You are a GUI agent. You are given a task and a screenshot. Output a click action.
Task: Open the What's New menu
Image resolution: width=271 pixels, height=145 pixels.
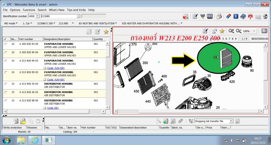[57, 10]
